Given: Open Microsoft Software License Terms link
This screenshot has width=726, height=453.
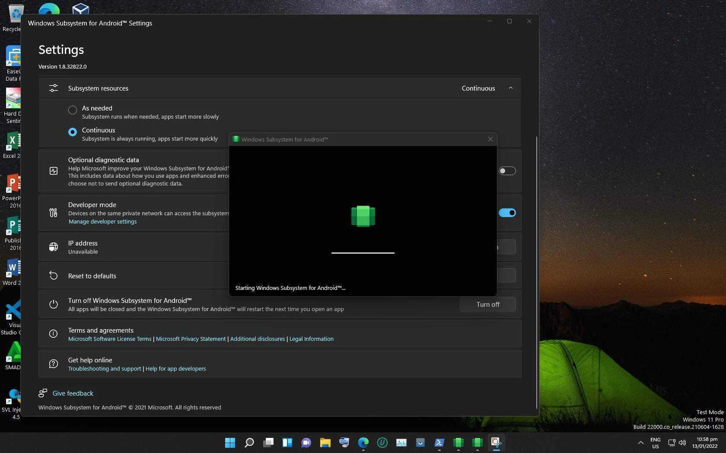Looking at the screenshot, I should tap(110, 339).
